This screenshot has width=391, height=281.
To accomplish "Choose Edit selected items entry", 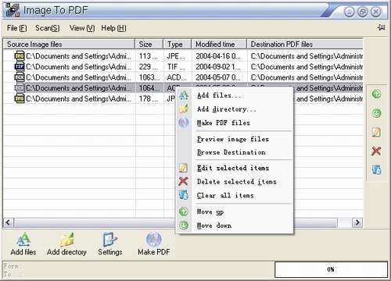I will [x=235, y=168].
